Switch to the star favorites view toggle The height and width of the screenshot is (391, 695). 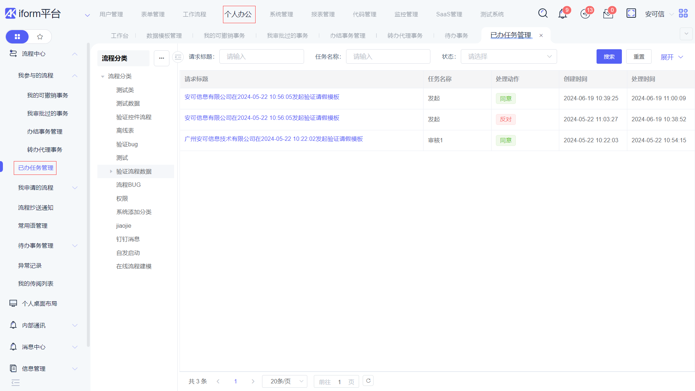pyautogui.click(x=40, y=37)
